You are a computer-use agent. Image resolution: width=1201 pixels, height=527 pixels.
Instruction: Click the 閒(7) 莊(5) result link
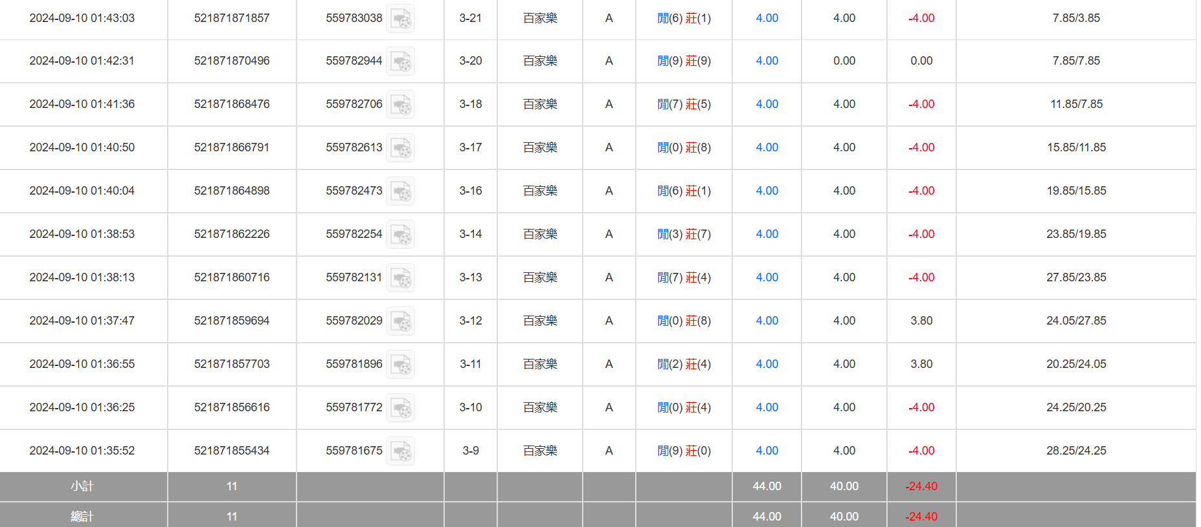tap(684, 104)
